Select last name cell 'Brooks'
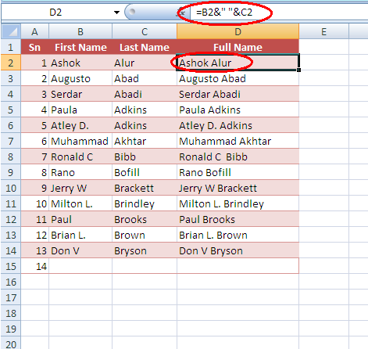The width and height of the screenshot is (368, 349). 145,219
